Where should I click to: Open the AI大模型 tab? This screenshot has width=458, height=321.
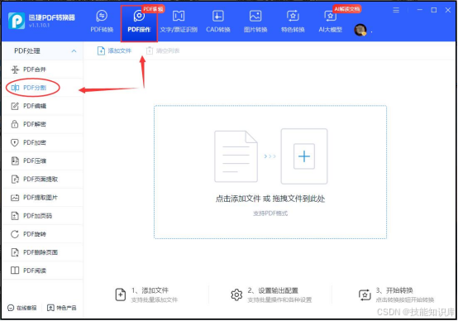(330, 21)
